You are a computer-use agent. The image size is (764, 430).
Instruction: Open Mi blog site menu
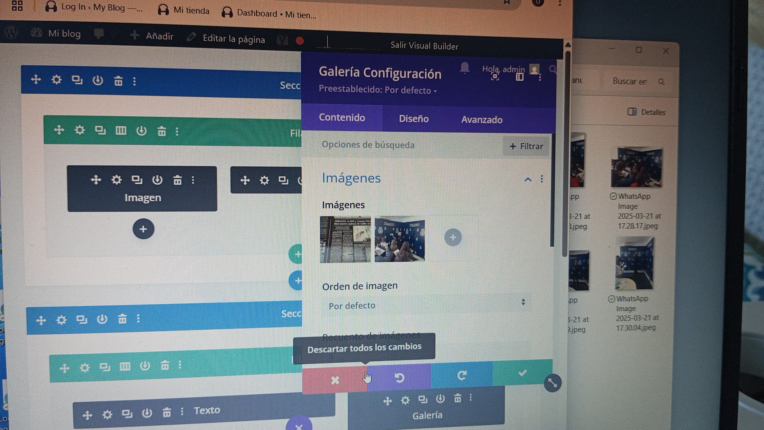[x=56, y=33]
